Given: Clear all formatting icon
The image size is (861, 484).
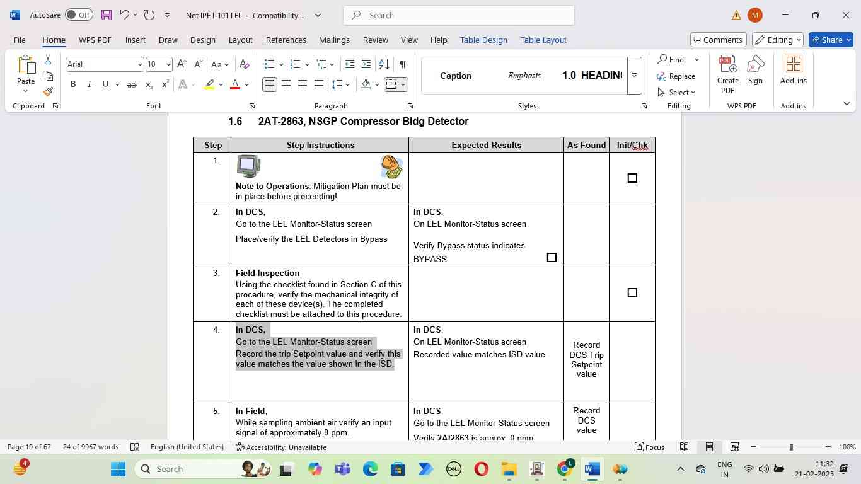Looking at the screenshot, I should (x=245, y=64).
